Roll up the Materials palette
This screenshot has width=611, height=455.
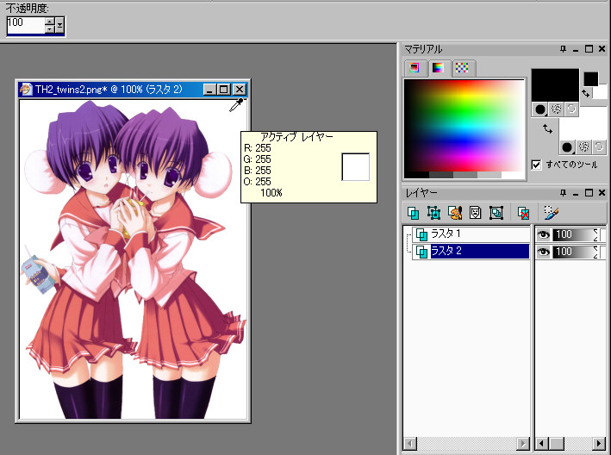[576, 49]
